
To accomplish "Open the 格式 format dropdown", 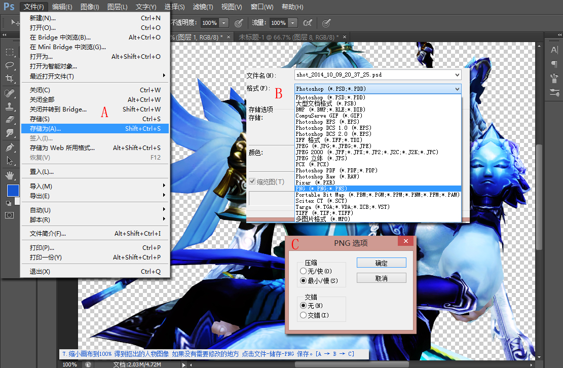I will coord(457,89).
